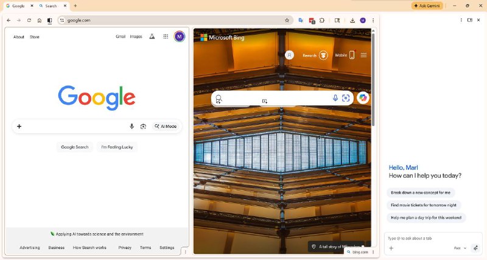Click the Bing sign-in person icon
The height and width of the screenshot is (260, 487).
point(289,55)
